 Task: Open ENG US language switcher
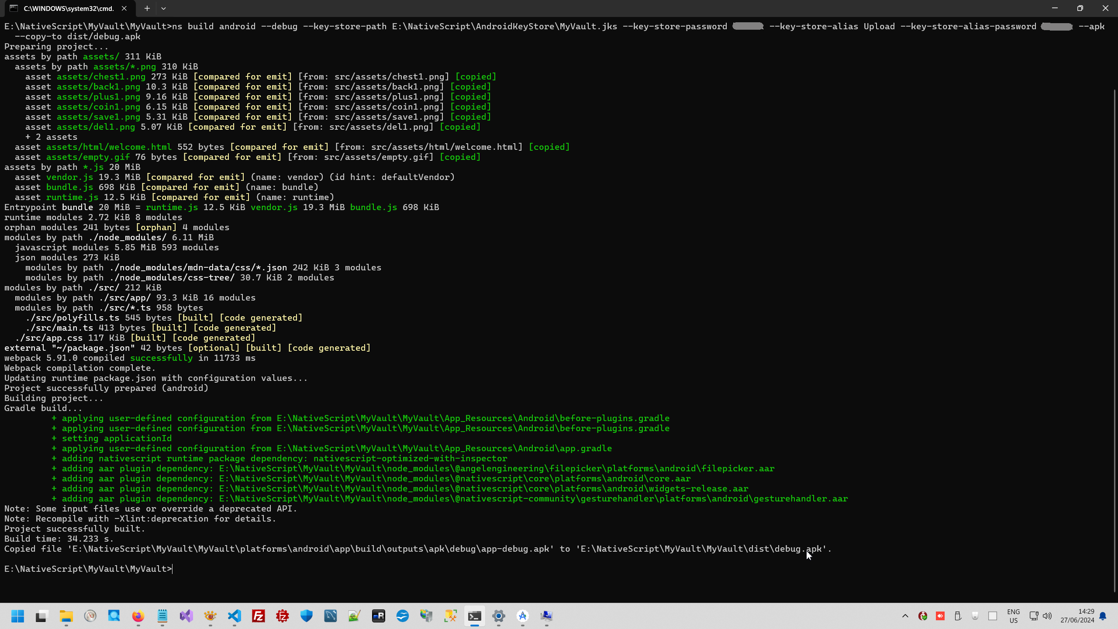point(1013,616)
